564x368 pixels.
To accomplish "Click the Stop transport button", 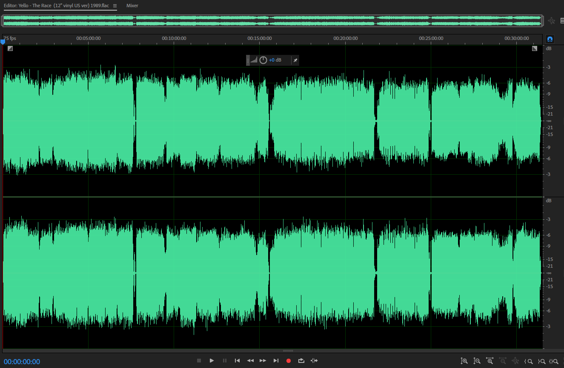I will click(x=199, y=360).
